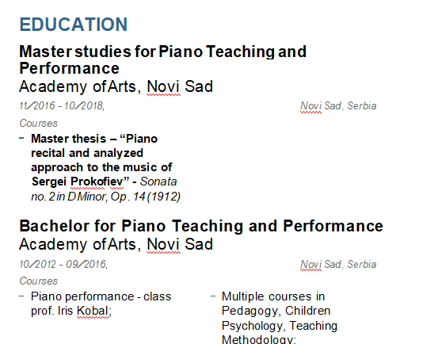The height and width of the screenshot is (344, 438).
Task: Click the EDUCATION section heading
Action: coord(74,25)
